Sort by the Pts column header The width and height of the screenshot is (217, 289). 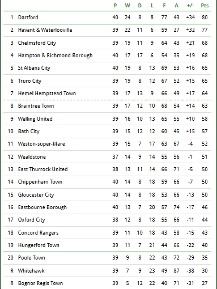[x=205, y=6]
